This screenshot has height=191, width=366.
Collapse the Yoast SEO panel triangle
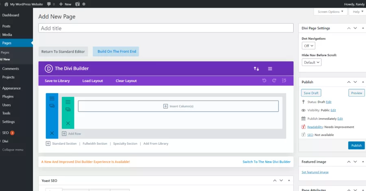(x=289, y=180)
